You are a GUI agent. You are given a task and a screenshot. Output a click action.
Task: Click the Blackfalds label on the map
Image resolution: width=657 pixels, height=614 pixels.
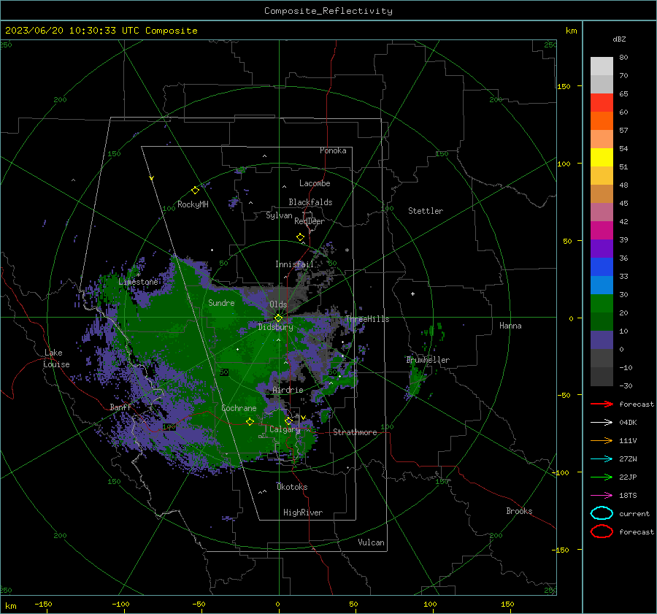(x=310, y=202)
